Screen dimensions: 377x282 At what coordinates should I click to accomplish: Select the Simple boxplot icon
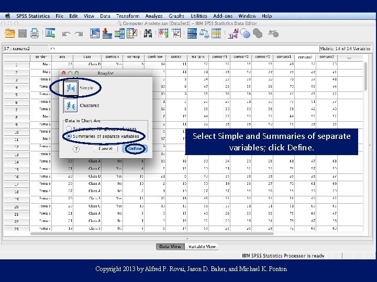(71, 88)
